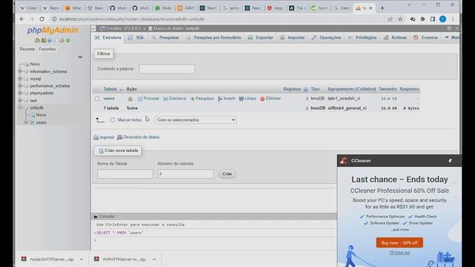Open Pesquisa por formulário tab
475x267 pixels.
pyautogui.click(x=214, y=38)
